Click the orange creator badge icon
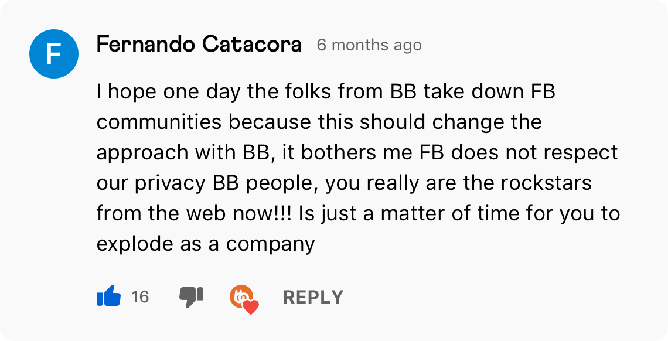The height and width of the screenshot is (341, 668). (241, 296)
